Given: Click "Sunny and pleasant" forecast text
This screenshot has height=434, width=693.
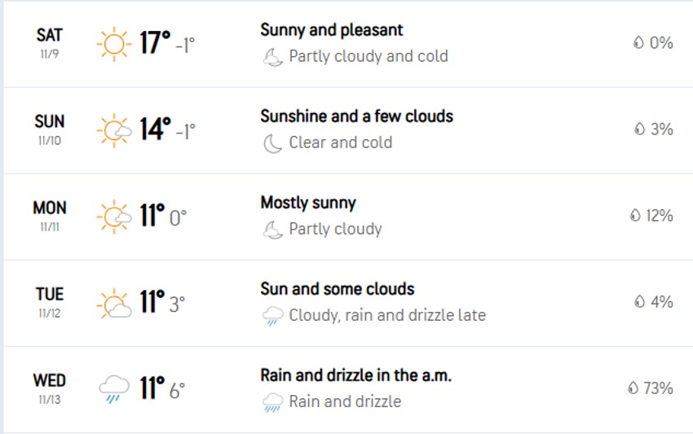Looking at the screenshot, I should tap(332, 30).
